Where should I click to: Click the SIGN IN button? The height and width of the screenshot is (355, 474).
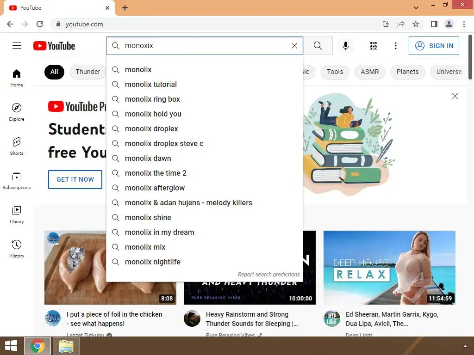434,46
